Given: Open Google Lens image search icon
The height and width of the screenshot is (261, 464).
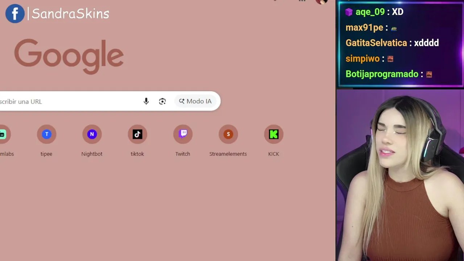Looking at the screenshot, I should pyautogui.click(x=162, y=101).
